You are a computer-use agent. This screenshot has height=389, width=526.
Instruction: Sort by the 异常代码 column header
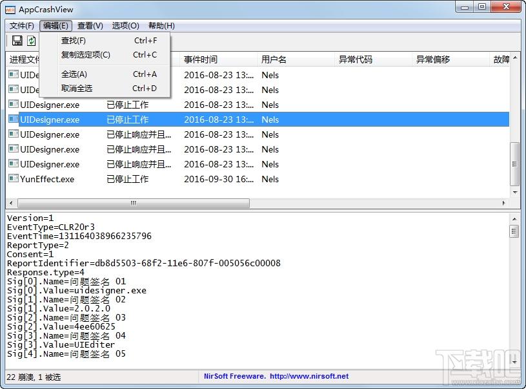374,59
